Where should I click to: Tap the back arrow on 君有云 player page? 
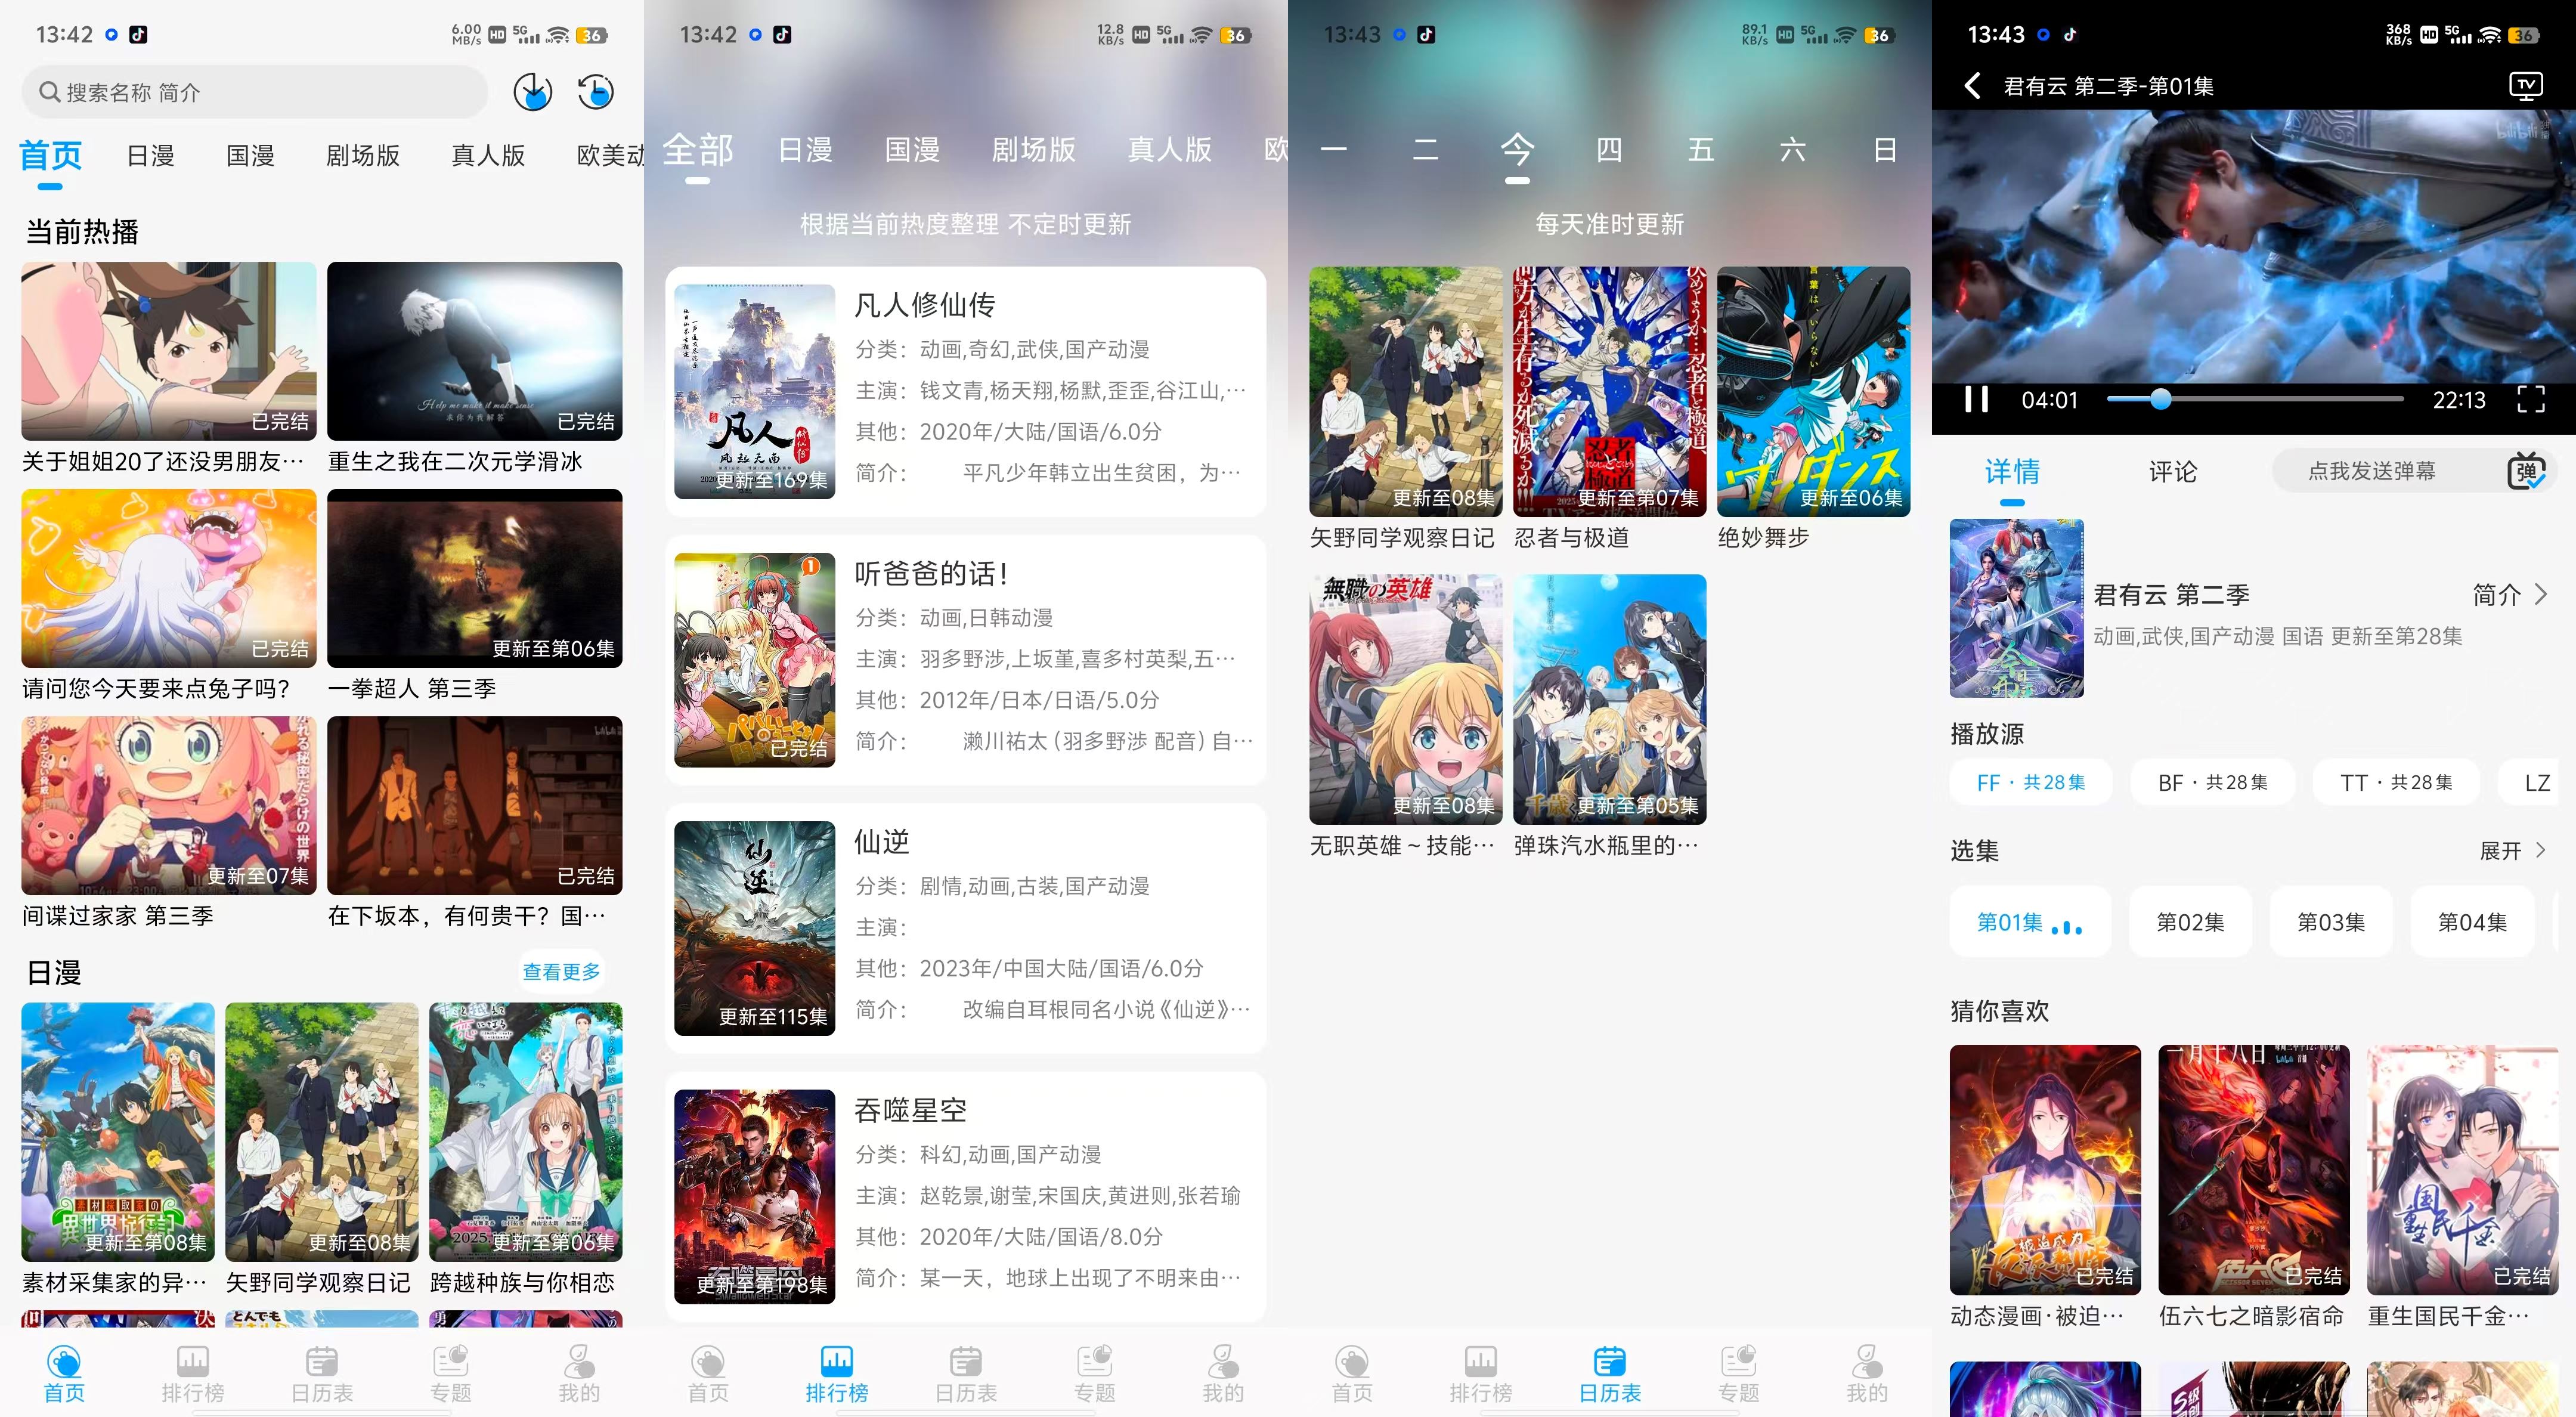click(1972, 86)
